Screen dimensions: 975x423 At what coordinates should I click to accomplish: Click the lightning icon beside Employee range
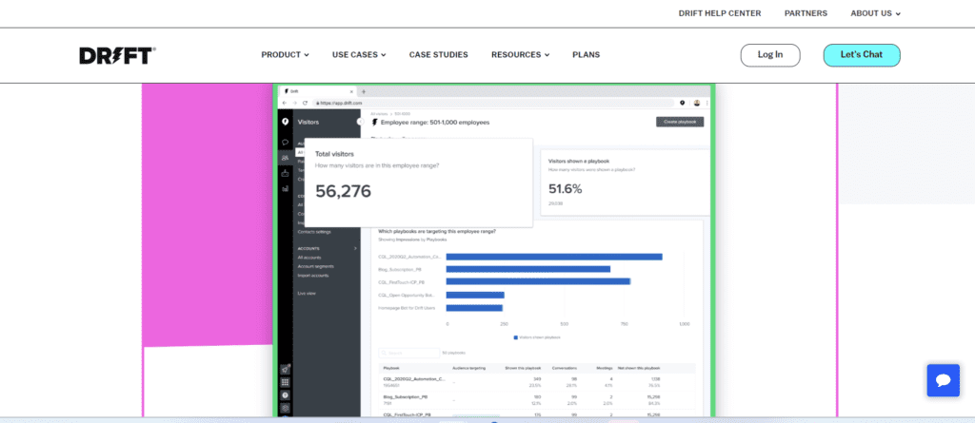coord(374,123)
